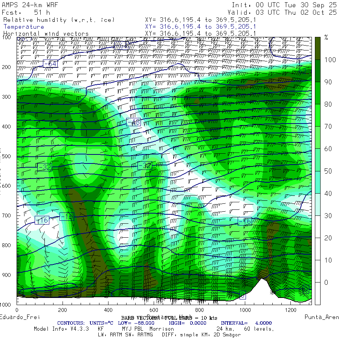The width and height of the screenshot is (339, 339).
Task: Click the percent unit symbol above colorbar
Action: (x=326, y=37)
